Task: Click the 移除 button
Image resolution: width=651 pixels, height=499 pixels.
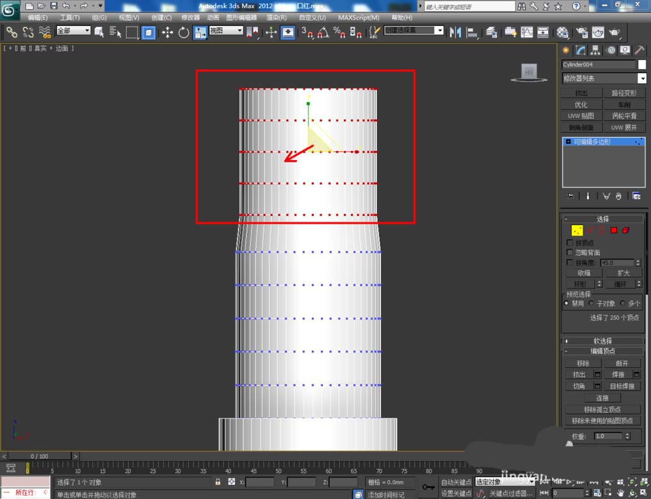Action: pos(582,364)
